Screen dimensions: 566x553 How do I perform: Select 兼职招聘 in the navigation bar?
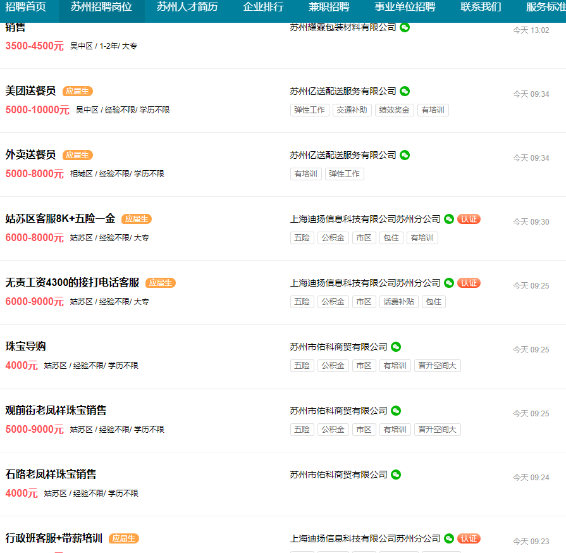[x=329, y=8]
